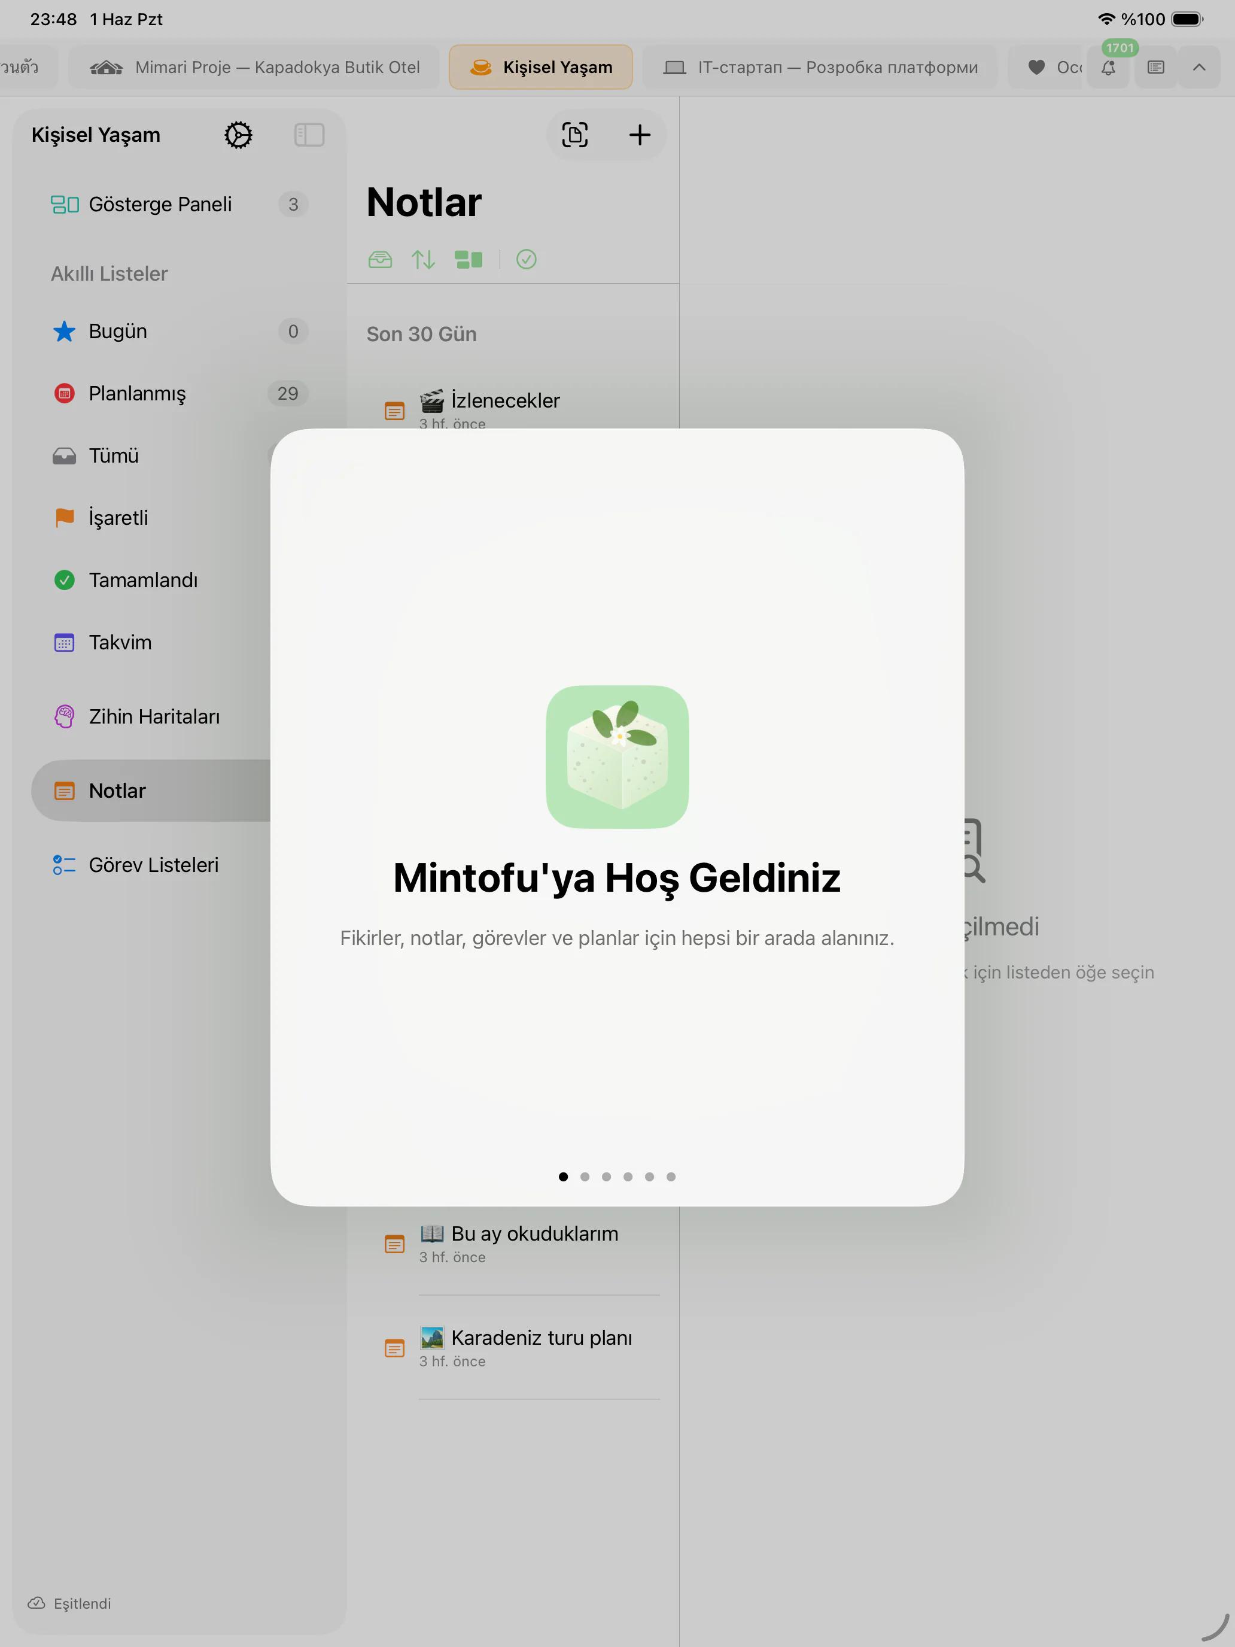The height and width of the screenshot is (1647, 1235).
Task: Open the heart icon tab
Action: pos(1046,67)
